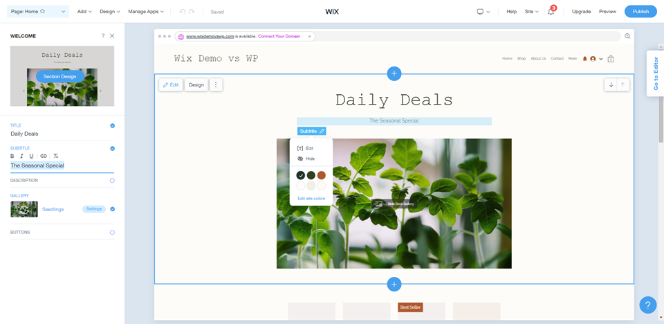Previous slide arrow in the panel preview
Screen dimensions: 664x324
click(x=24, y=91)
